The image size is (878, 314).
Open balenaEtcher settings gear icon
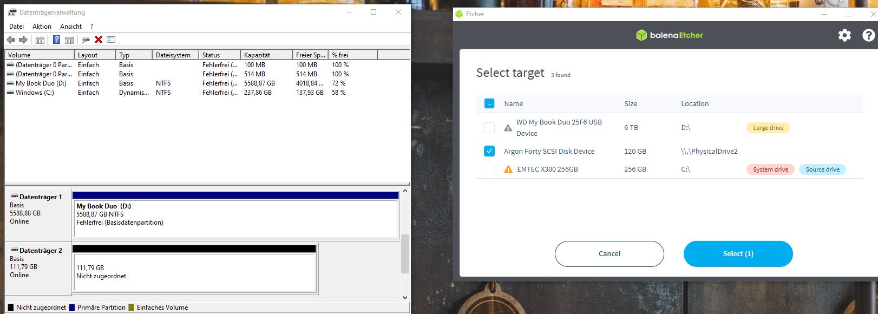pyautogui.click(x=844, y=35)
